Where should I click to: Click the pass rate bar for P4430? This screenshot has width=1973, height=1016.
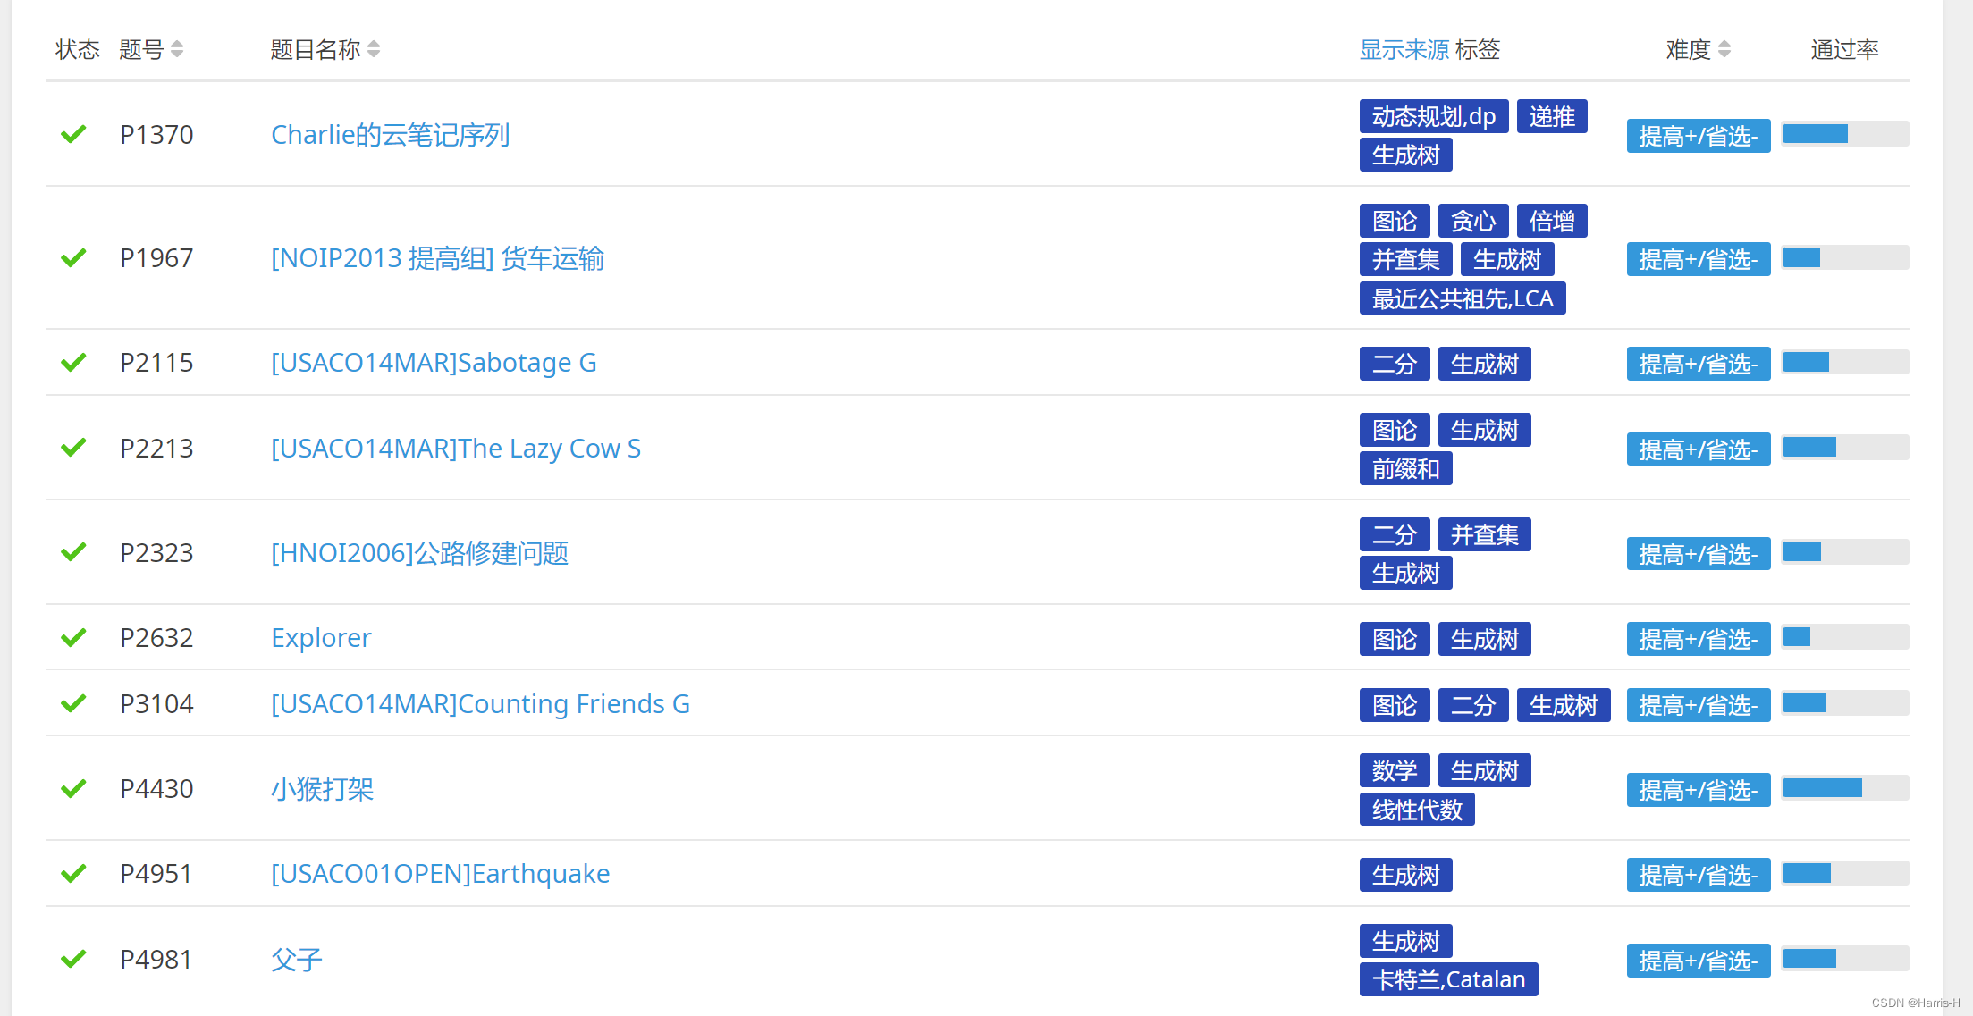coord(1843,788)
